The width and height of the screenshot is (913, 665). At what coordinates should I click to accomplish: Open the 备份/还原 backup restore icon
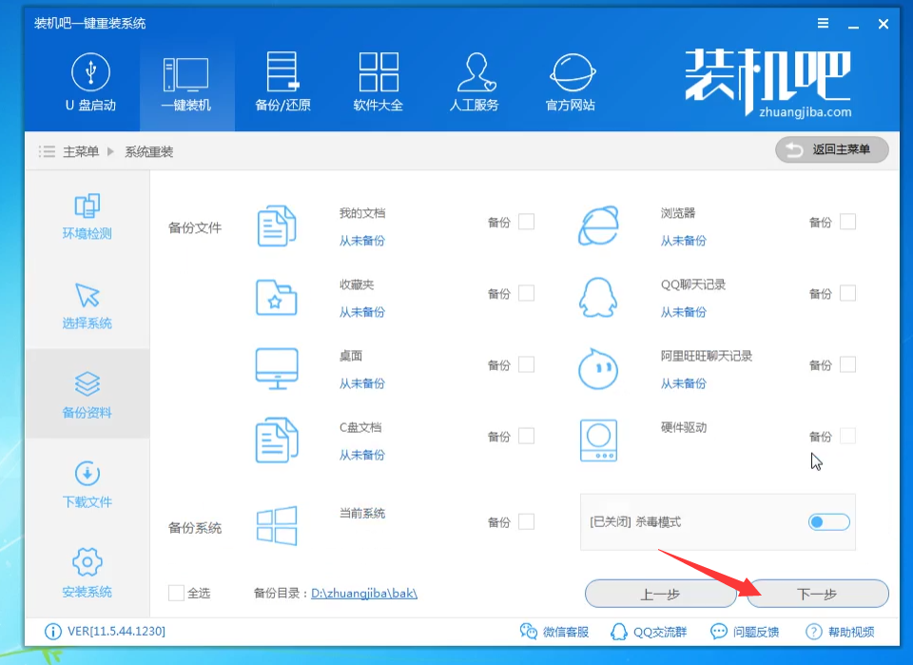tap(282, 72)
